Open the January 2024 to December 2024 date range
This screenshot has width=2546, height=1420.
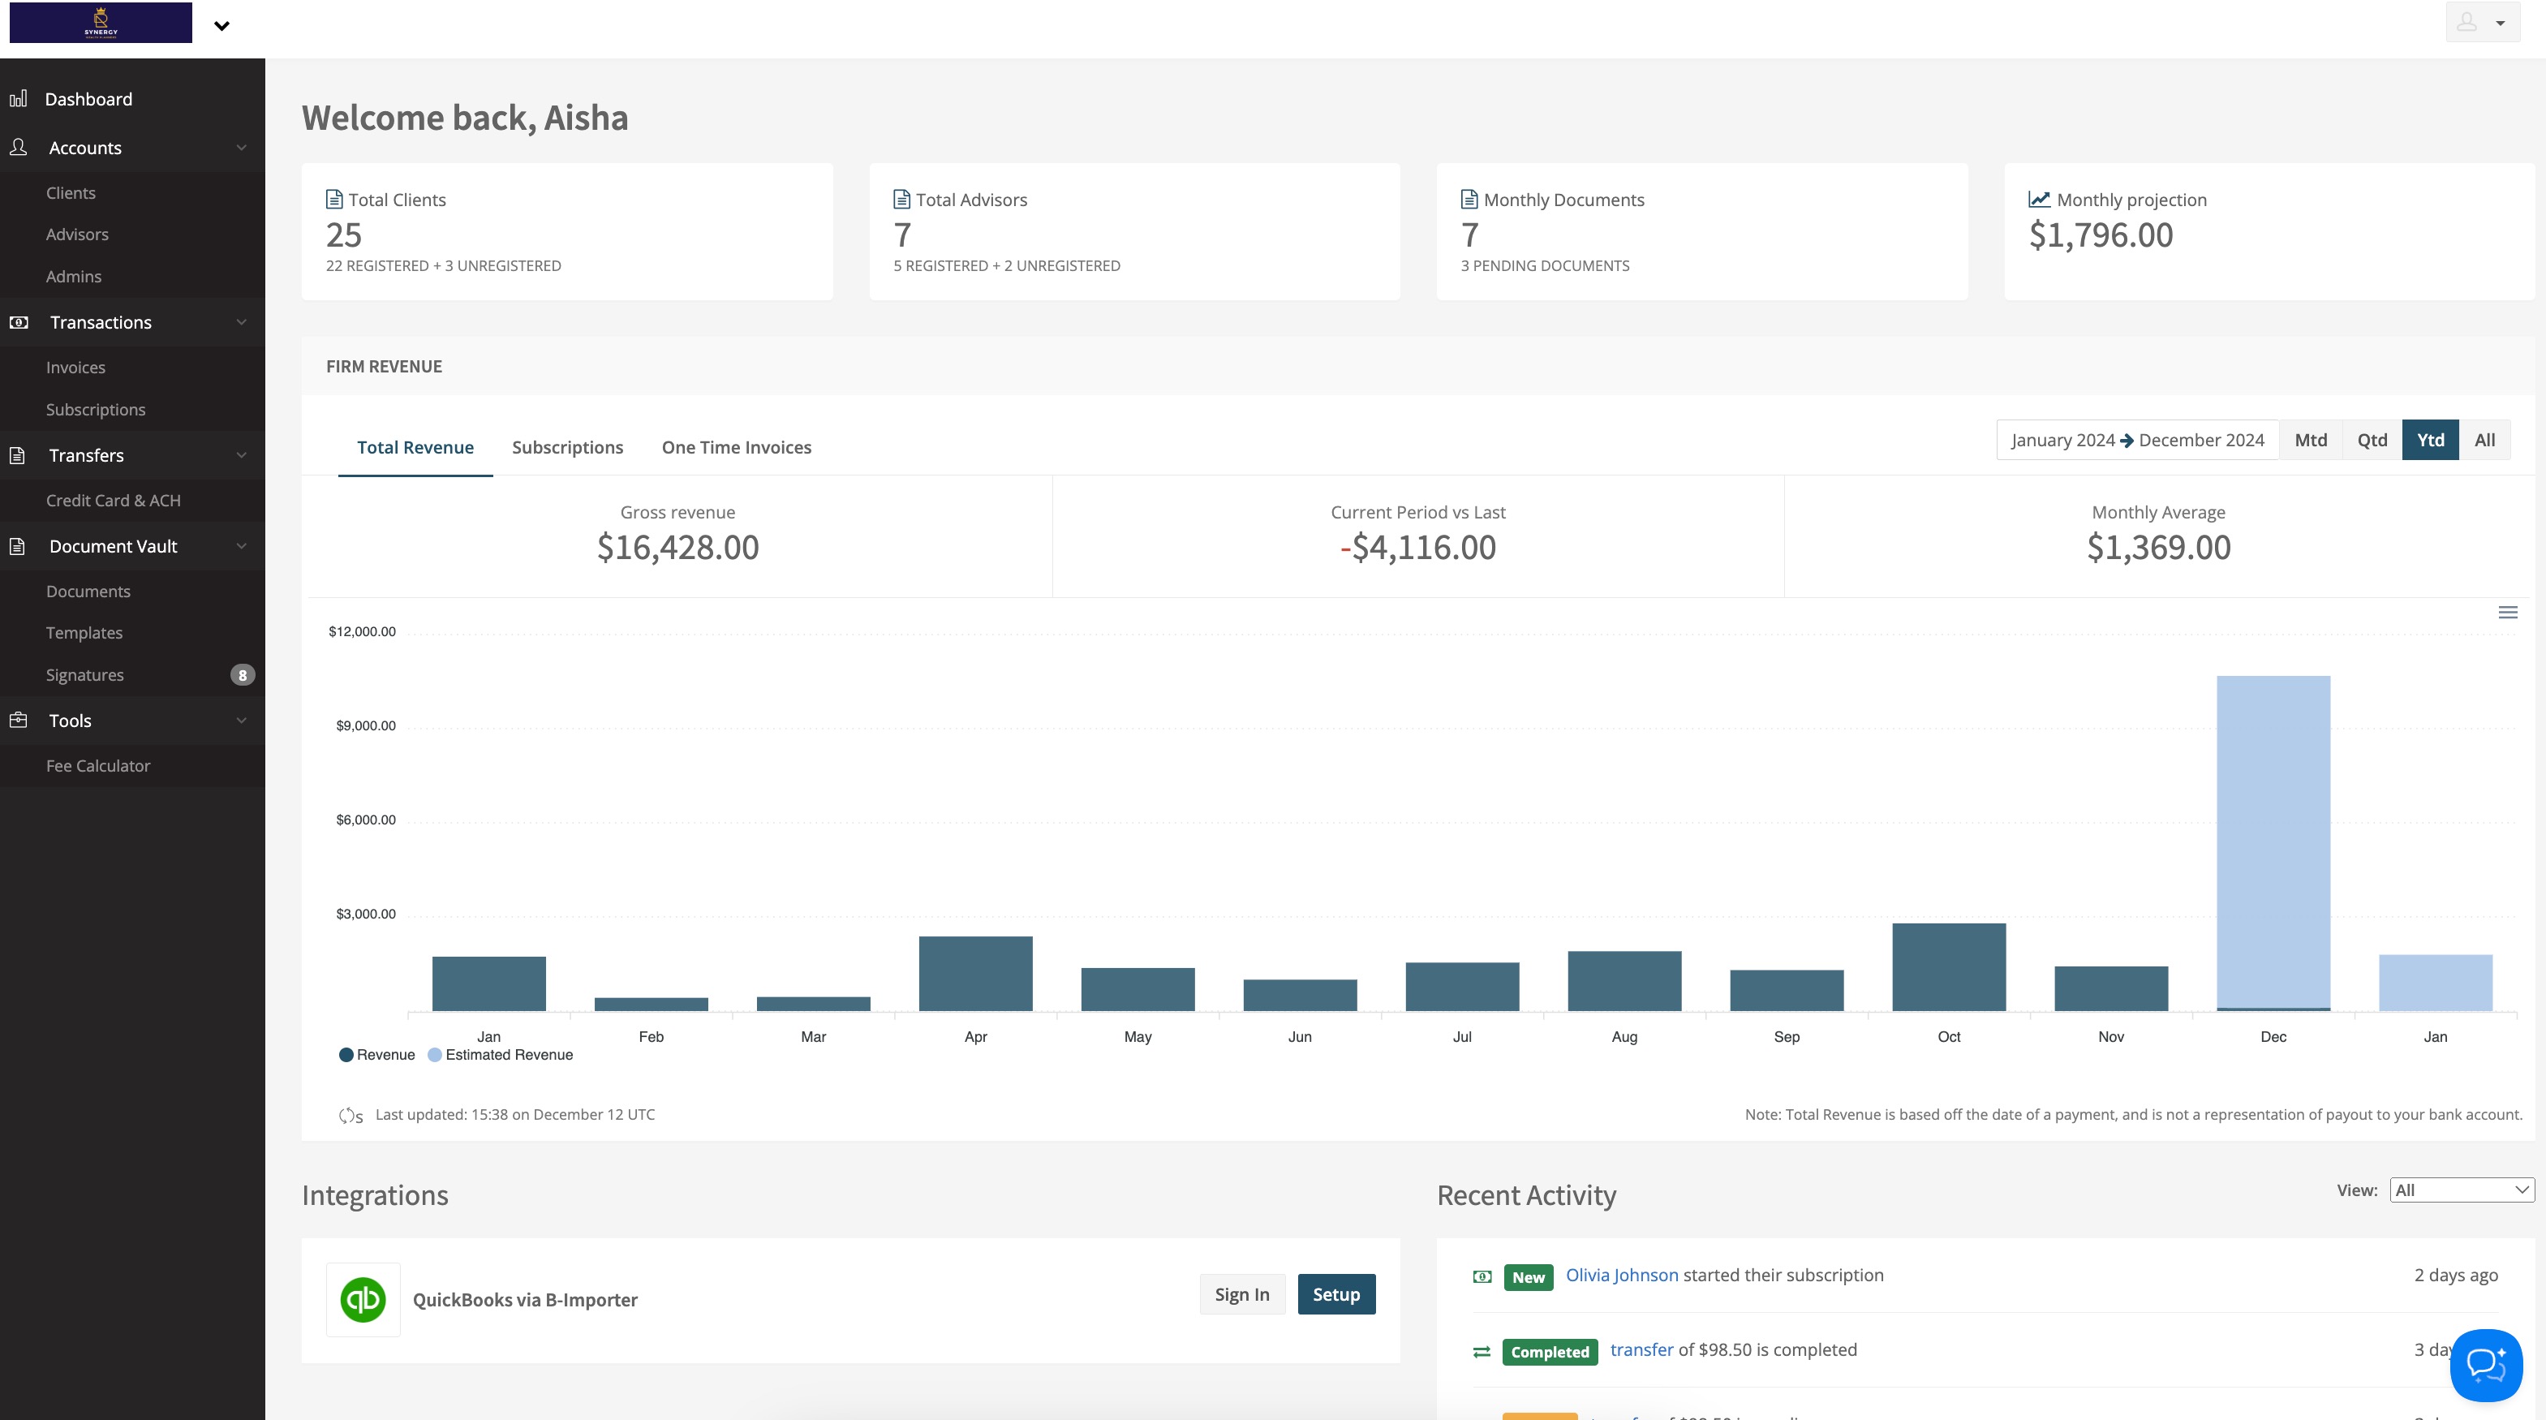click(x=2137, y=441)
